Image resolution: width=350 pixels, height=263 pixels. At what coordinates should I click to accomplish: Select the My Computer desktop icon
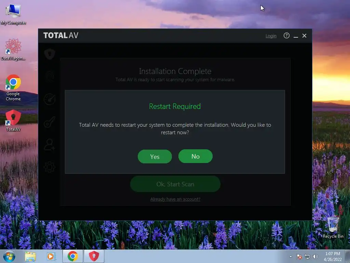click(13, 14)
